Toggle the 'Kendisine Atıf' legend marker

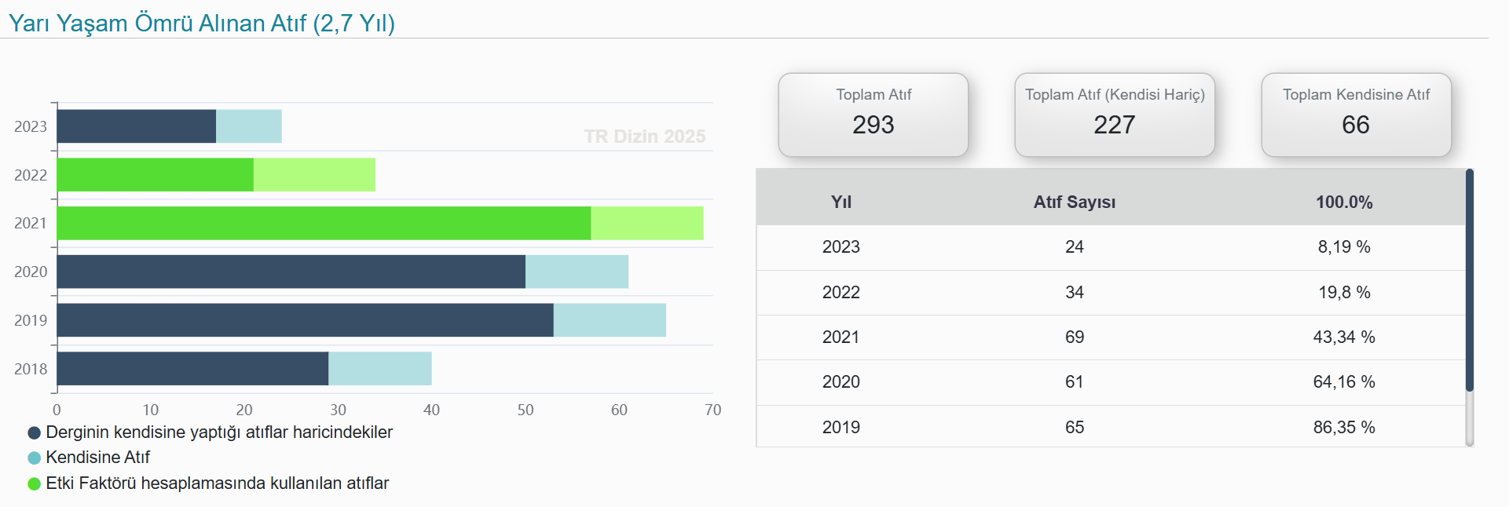pos(34,458)
